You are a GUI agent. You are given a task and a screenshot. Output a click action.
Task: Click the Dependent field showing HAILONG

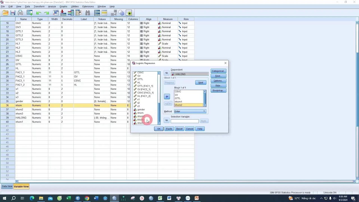190,74
